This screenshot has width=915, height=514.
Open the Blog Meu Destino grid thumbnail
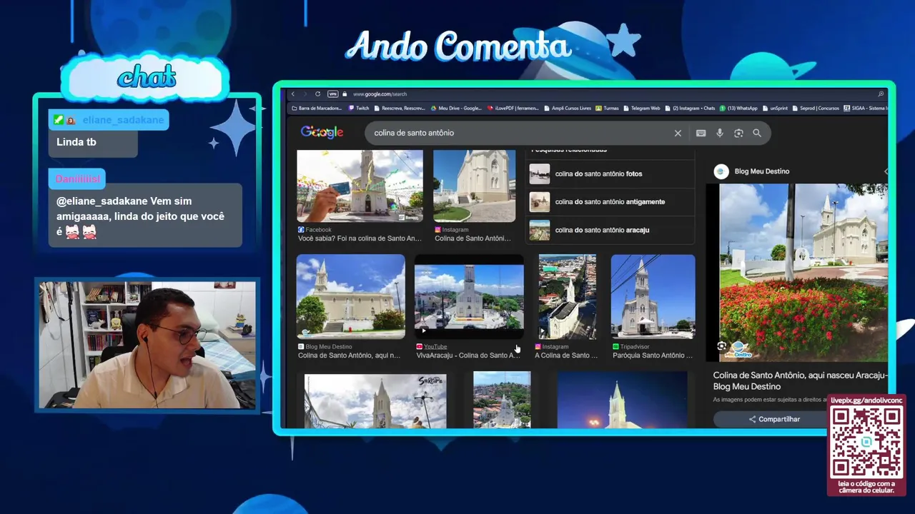coord(350,296)
